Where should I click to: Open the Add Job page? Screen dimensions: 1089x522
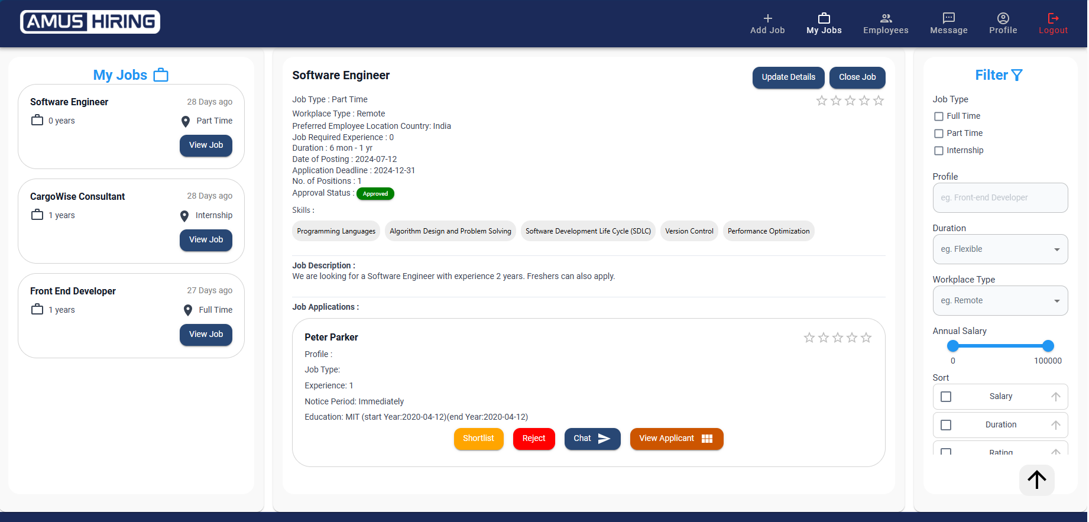click(x=769, y=24)
